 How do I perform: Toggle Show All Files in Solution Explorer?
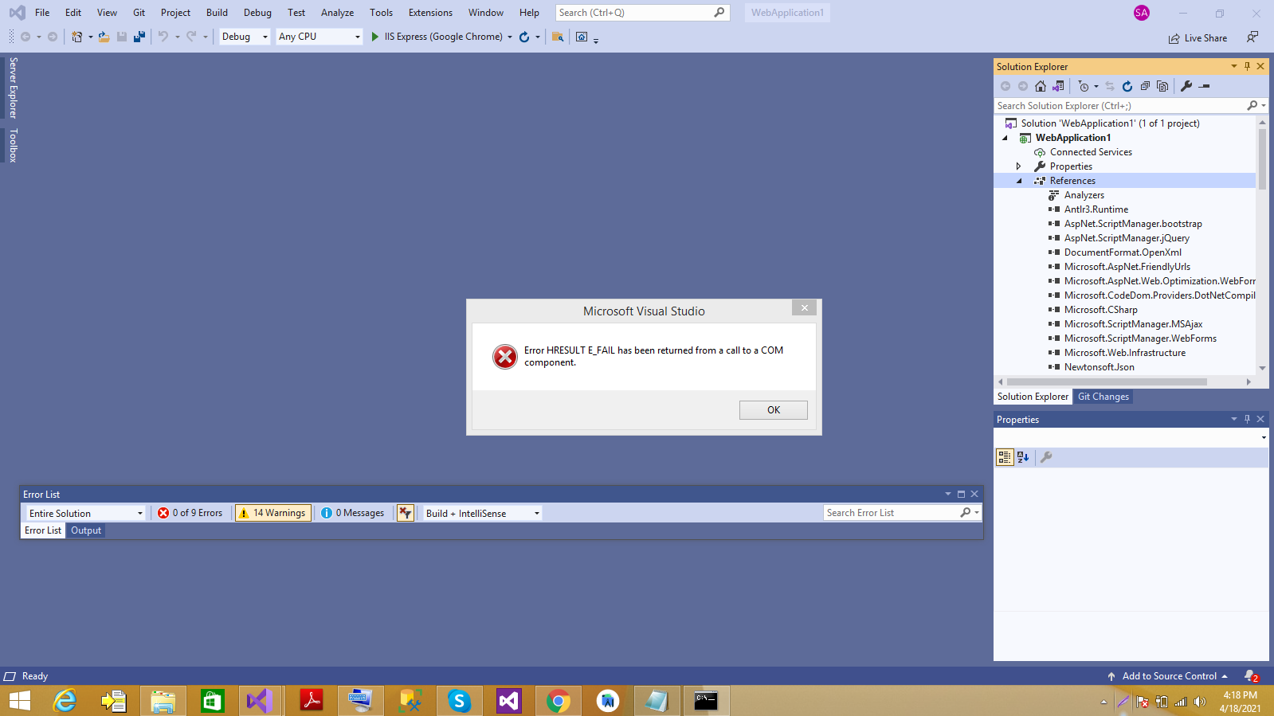pos(1162,86)
